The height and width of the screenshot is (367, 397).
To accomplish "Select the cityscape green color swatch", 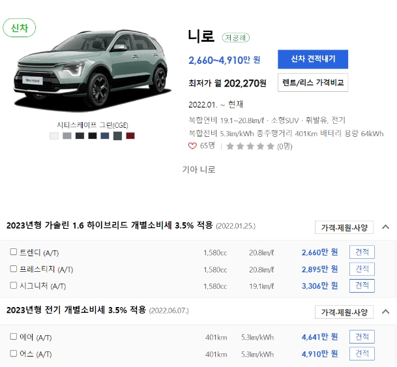I will coord(117,136).
